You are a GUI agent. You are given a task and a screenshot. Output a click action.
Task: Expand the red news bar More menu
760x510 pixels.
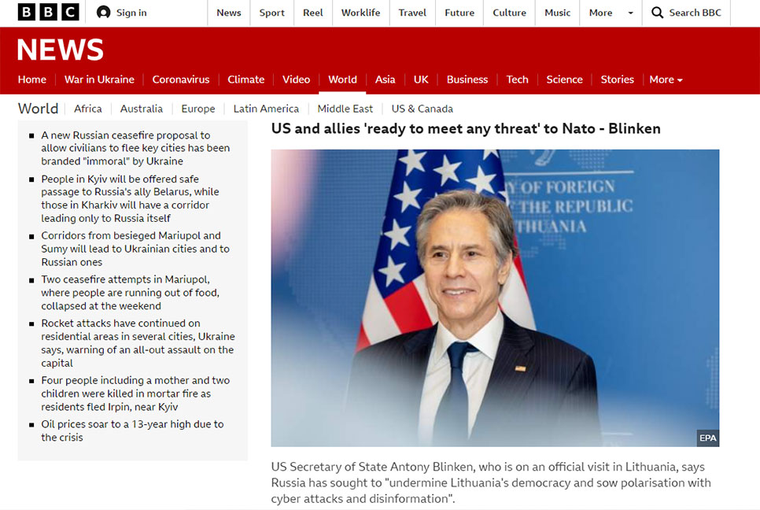click(x=666, y=79)
